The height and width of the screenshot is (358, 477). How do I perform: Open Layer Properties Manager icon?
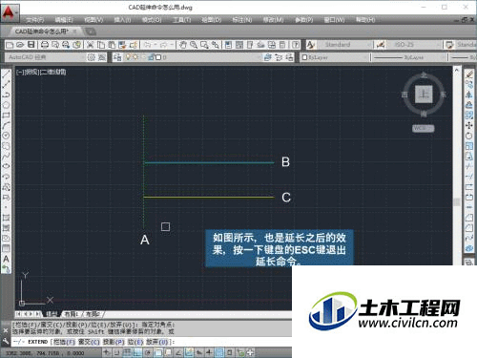117,57
